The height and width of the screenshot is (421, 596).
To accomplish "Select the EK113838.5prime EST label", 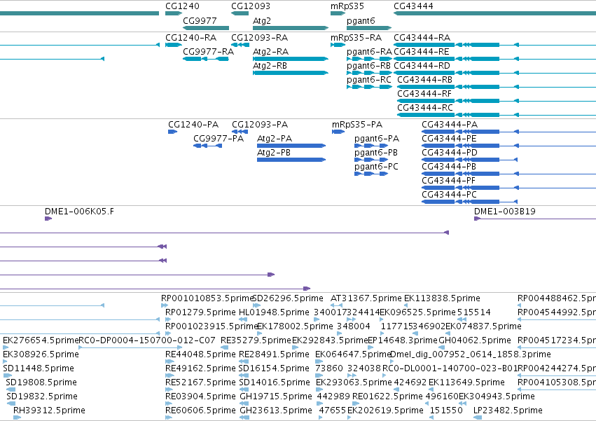I will coord(442,298).
